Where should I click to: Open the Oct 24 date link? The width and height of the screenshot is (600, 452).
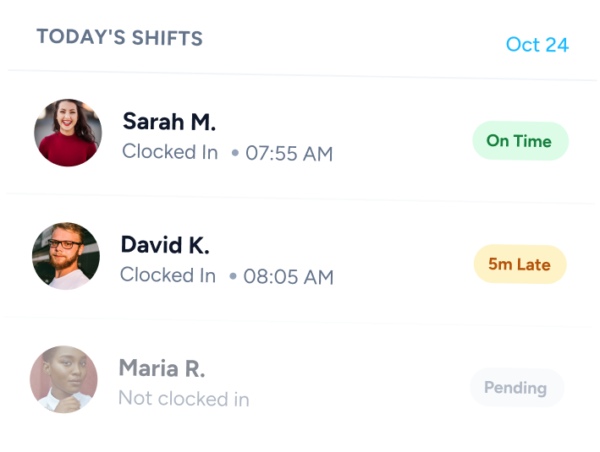(x=537, y=45)
